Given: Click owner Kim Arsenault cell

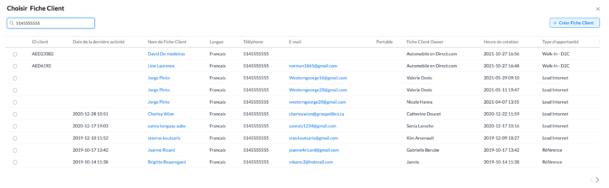Looking at the screenshot, I should tap(420, 138).
